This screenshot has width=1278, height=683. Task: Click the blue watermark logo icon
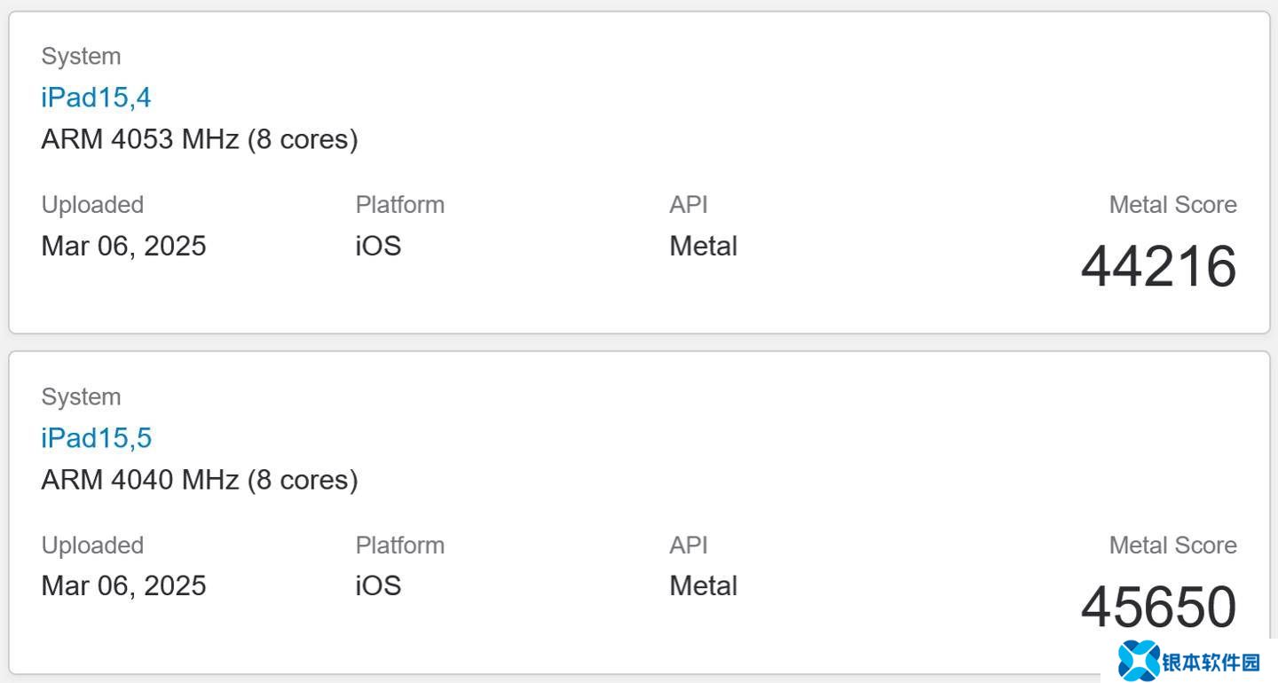pos(1138,661)
